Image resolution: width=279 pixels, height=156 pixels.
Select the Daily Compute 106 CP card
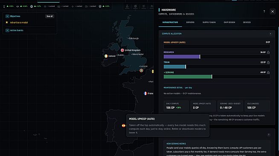(x=176, y=106)
